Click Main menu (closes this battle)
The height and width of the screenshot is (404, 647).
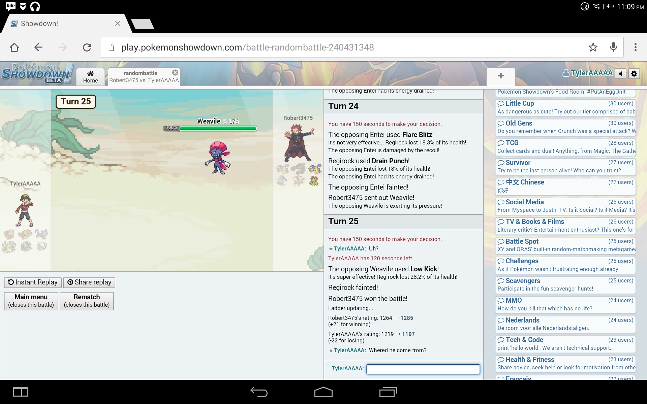tap(31, 301)
